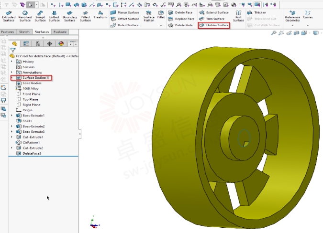Open the DisplayManager color sphere tab
The image size is (323, 233).
point(61,43)
